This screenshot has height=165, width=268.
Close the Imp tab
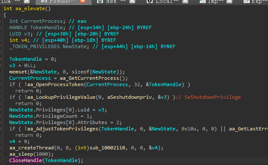[x=229, y=1]
